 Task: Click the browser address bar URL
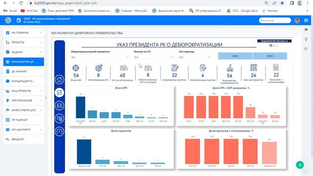(x=66, y=3)
